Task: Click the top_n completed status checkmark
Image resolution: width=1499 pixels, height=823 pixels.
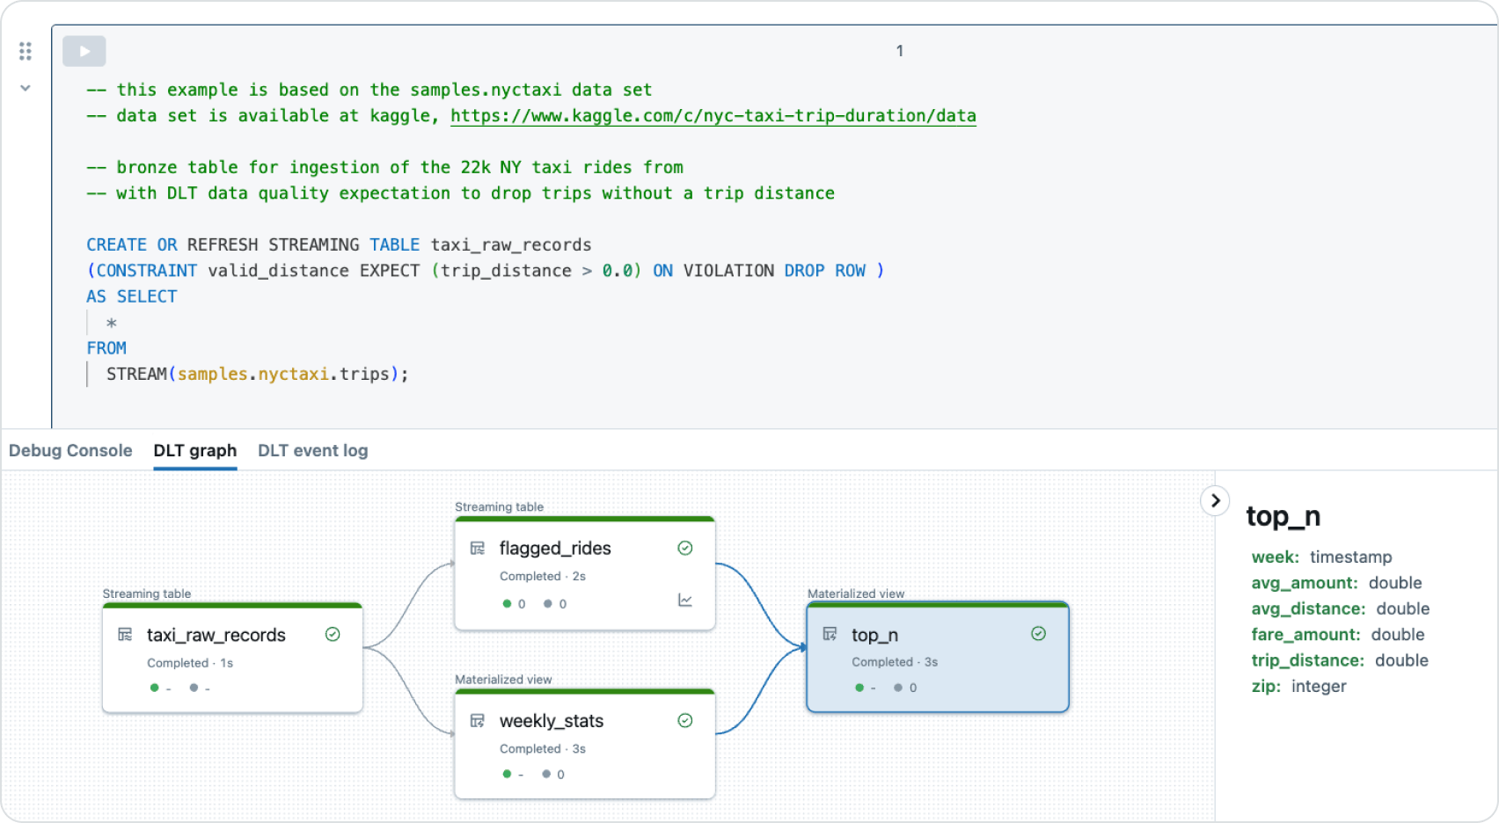Action: click(1038, 634)
